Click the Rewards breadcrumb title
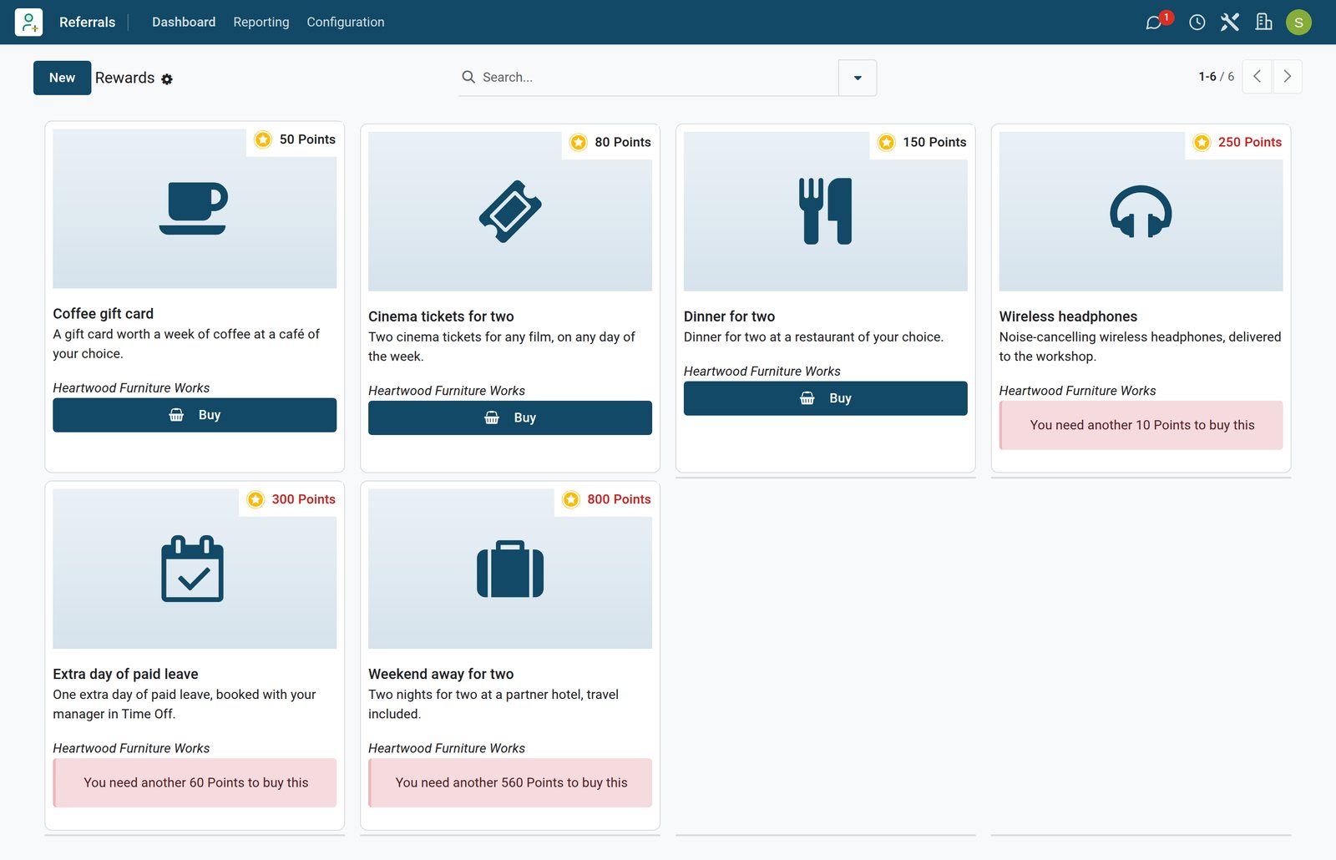 pos(124,78)
